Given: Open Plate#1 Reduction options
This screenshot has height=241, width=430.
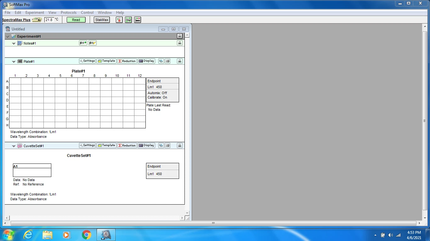Looking at the screenshot, I should point(127,61).
